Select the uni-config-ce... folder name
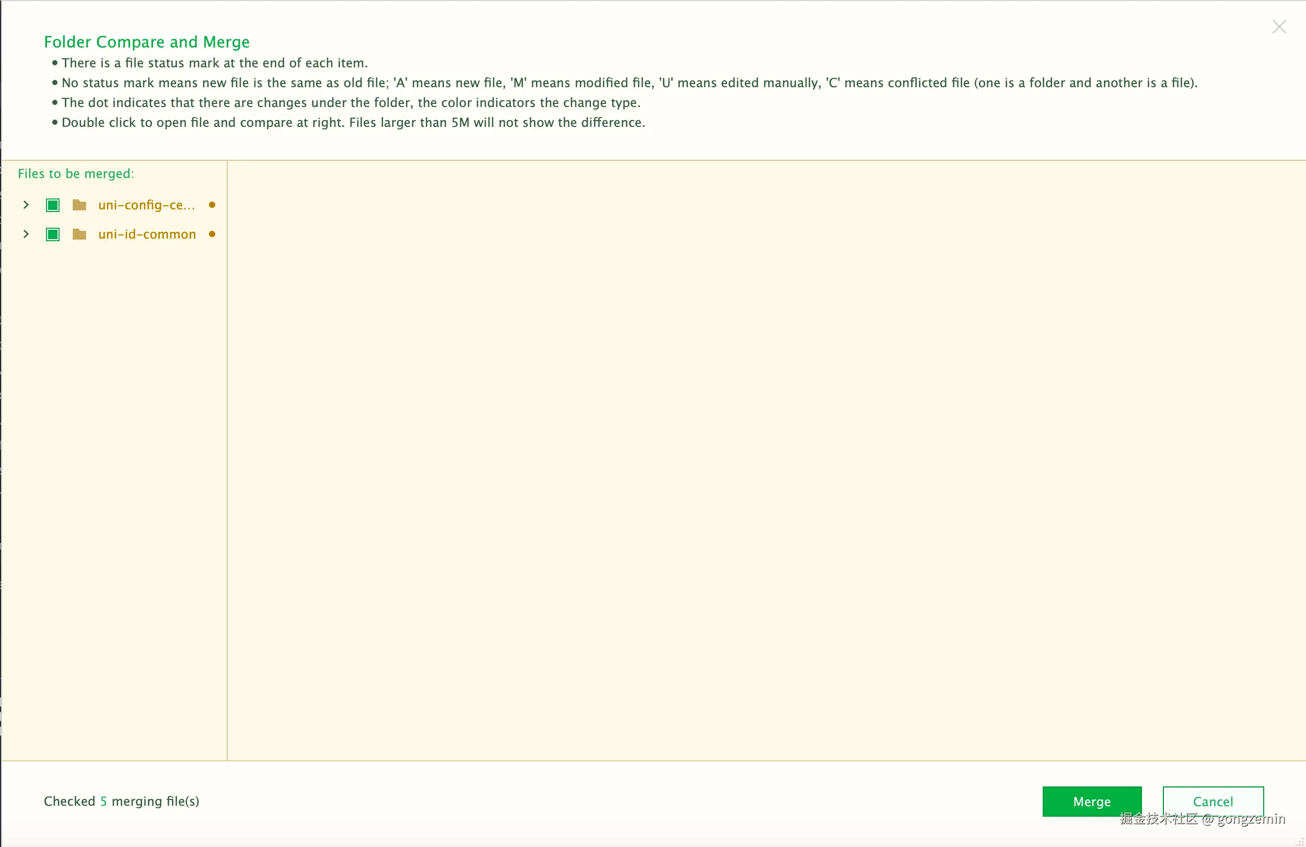This screenshot has height=847, width=1306. point(146,205)
